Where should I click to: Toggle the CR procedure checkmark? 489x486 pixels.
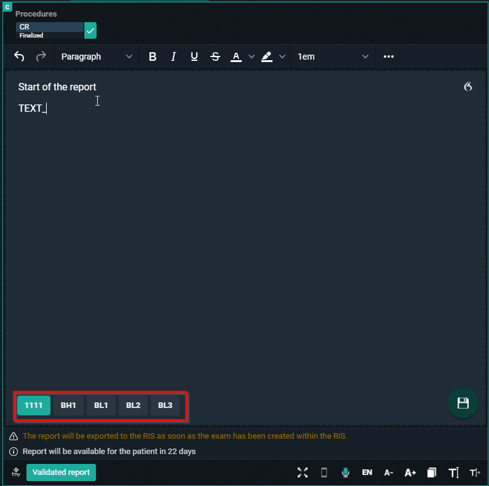90,31
